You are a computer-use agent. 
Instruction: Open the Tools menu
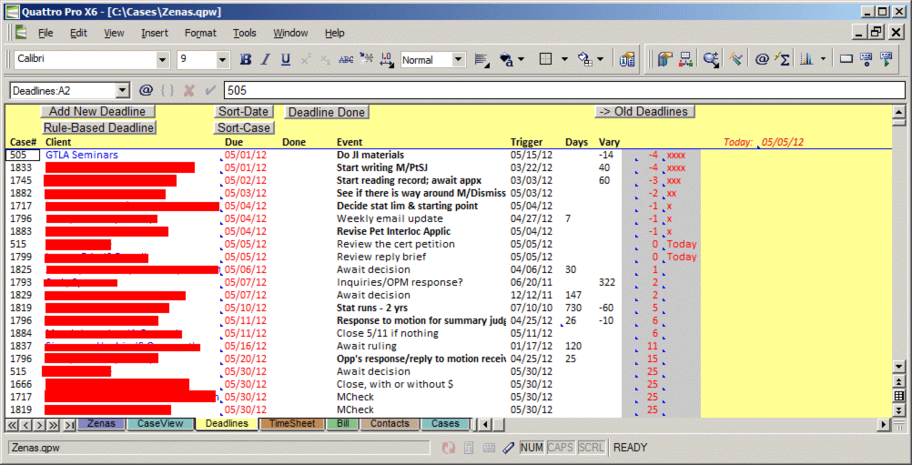tap(245, 33)
